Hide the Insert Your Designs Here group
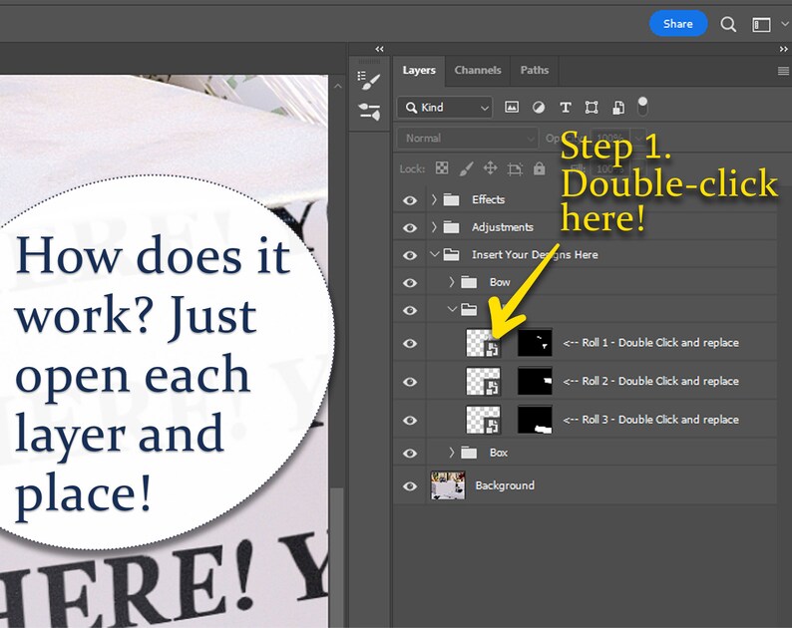The height and width of the screenshot is (628, 792). [x=410, y=255]
